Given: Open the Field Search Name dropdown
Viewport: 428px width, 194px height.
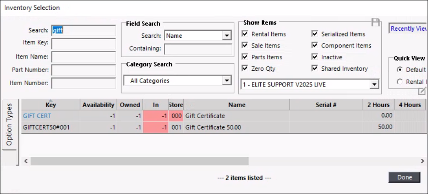Looking at the screenshot, I should pyautogui.click(x=227, y=36).
